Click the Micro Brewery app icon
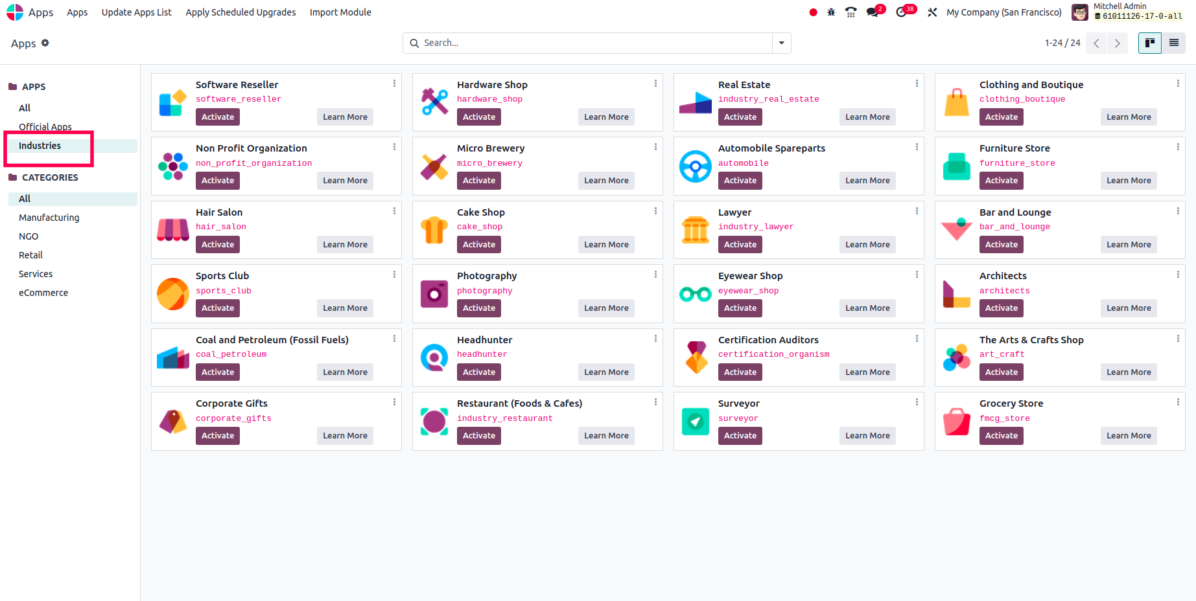1196x601 pixels. point(434,166)
